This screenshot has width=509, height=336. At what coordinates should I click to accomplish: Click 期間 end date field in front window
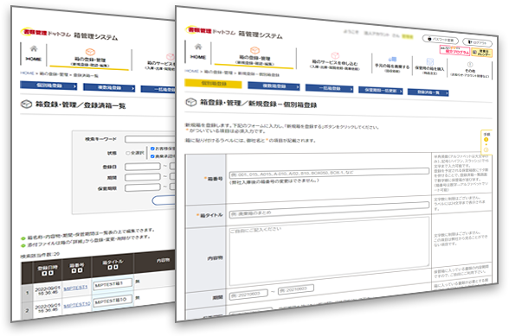pyautogui.click(x=296, y=289)
